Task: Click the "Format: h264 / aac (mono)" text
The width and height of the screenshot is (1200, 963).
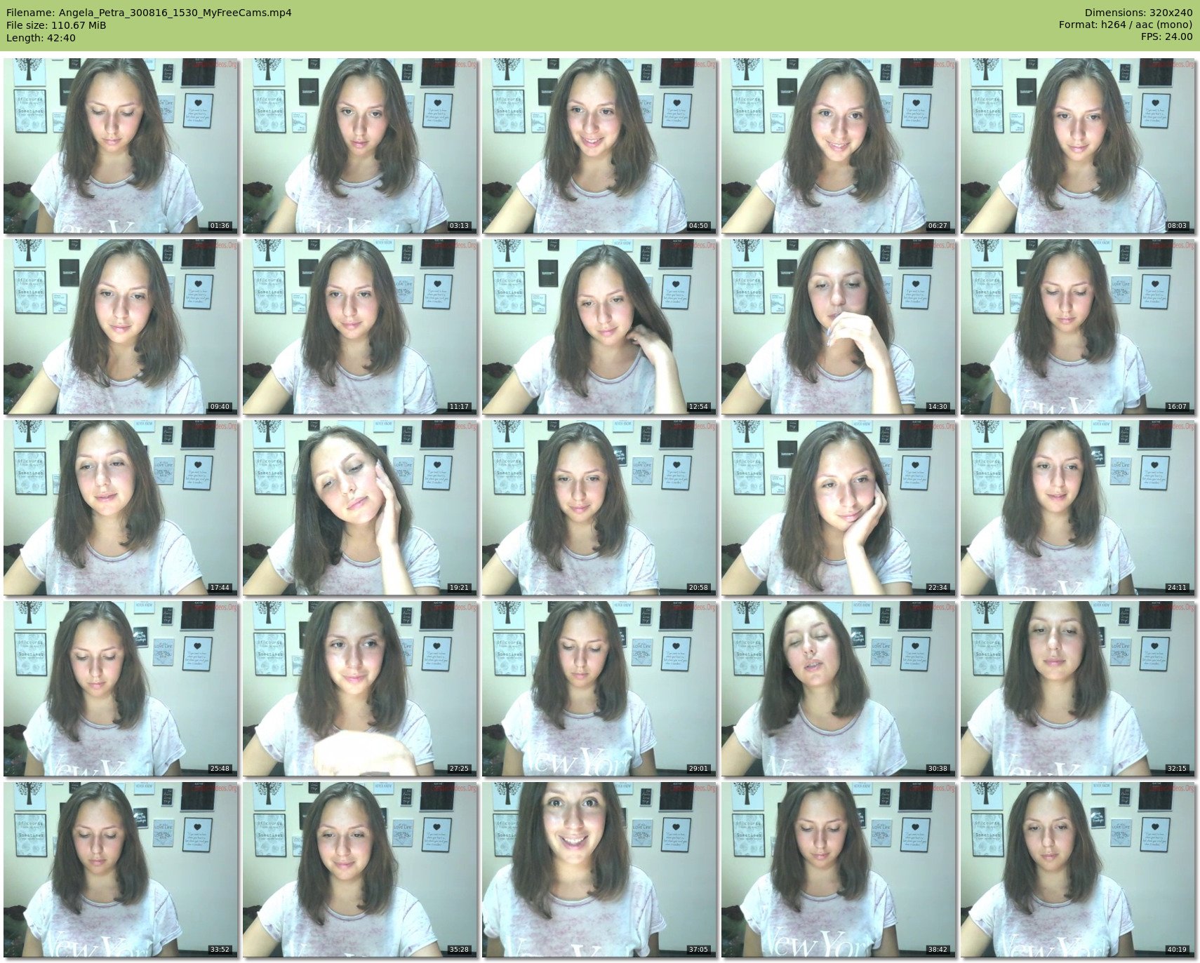Action: (1126, 25)
